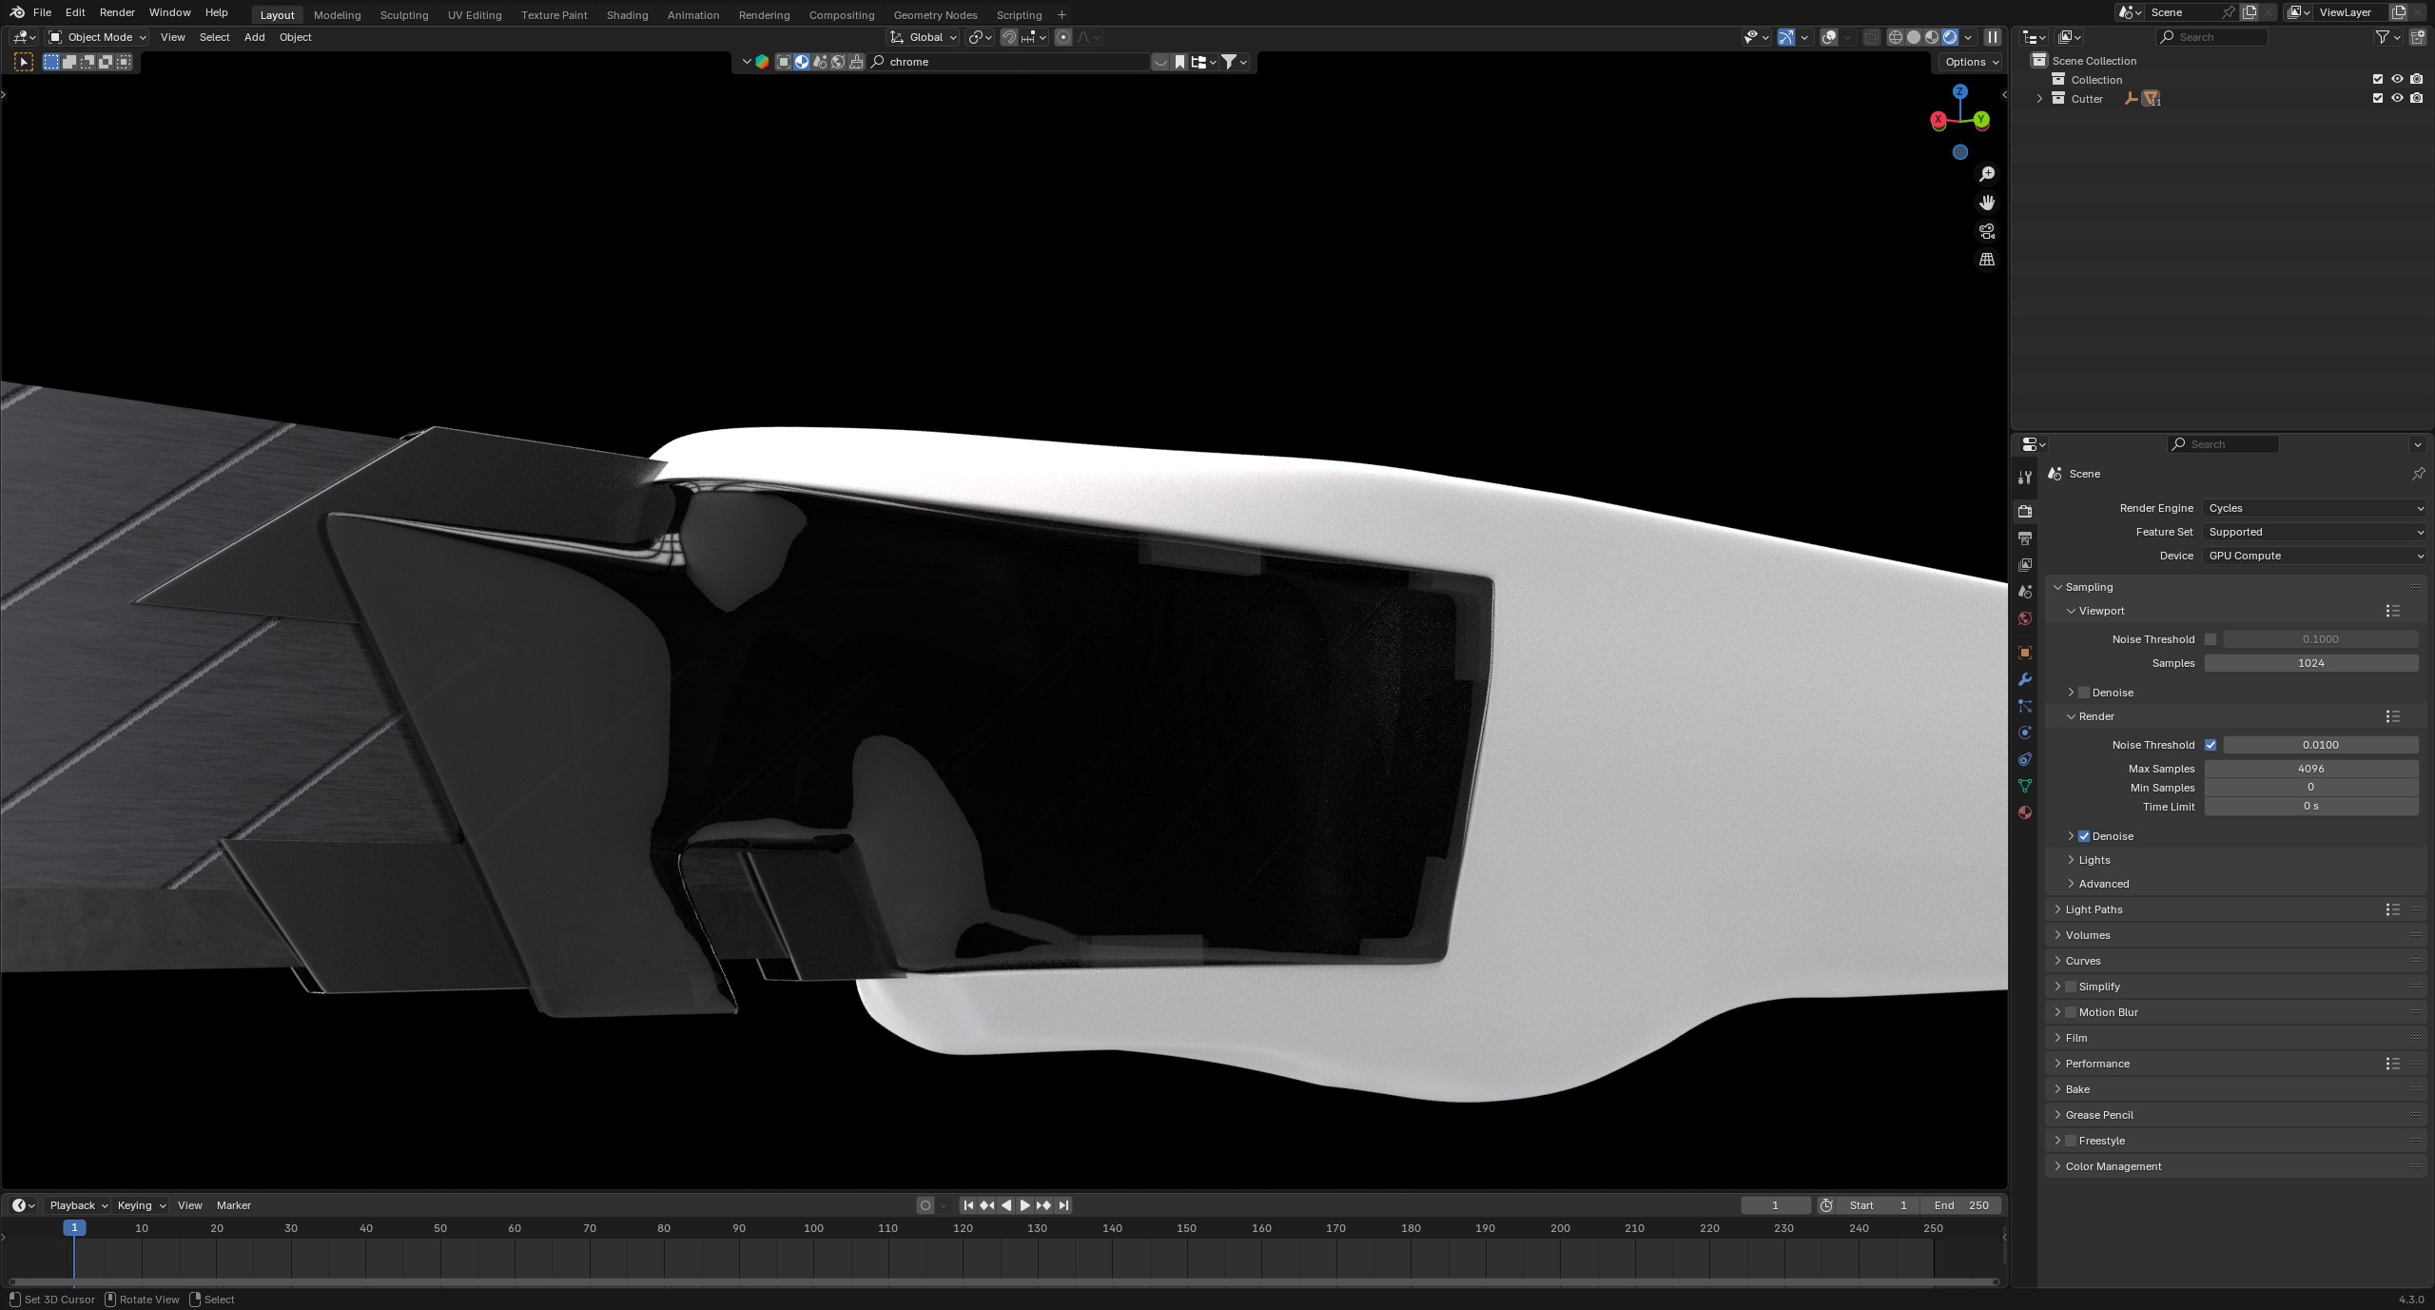The height and width of the screenshot is (1310, 2435).
Task: Enable Viewport Noise Threshold checkbox
Action: click(2211, 639)
